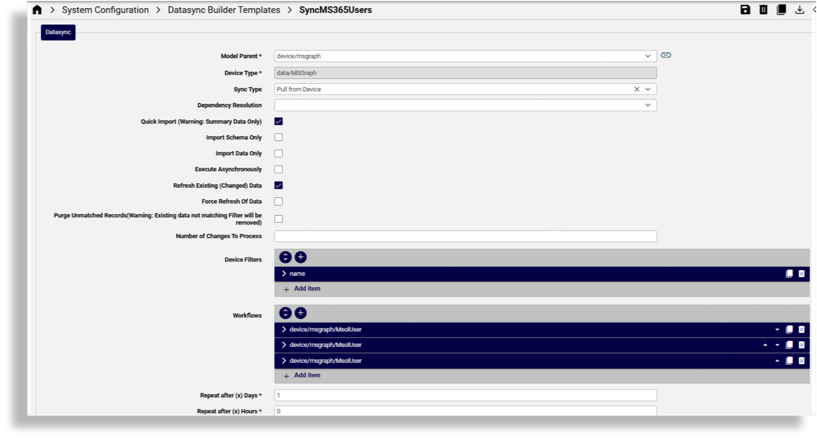The width and height of the screenshot is (817, 440).
Task: Save the SyncMS365Users template
Action: (745, 9)
